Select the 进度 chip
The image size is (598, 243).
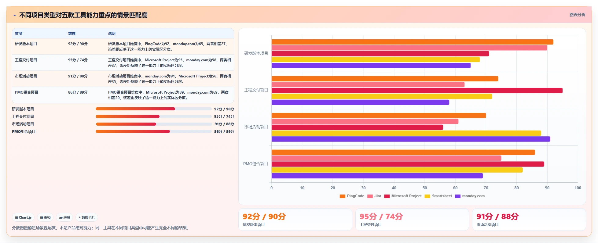(x=64, y=217)
